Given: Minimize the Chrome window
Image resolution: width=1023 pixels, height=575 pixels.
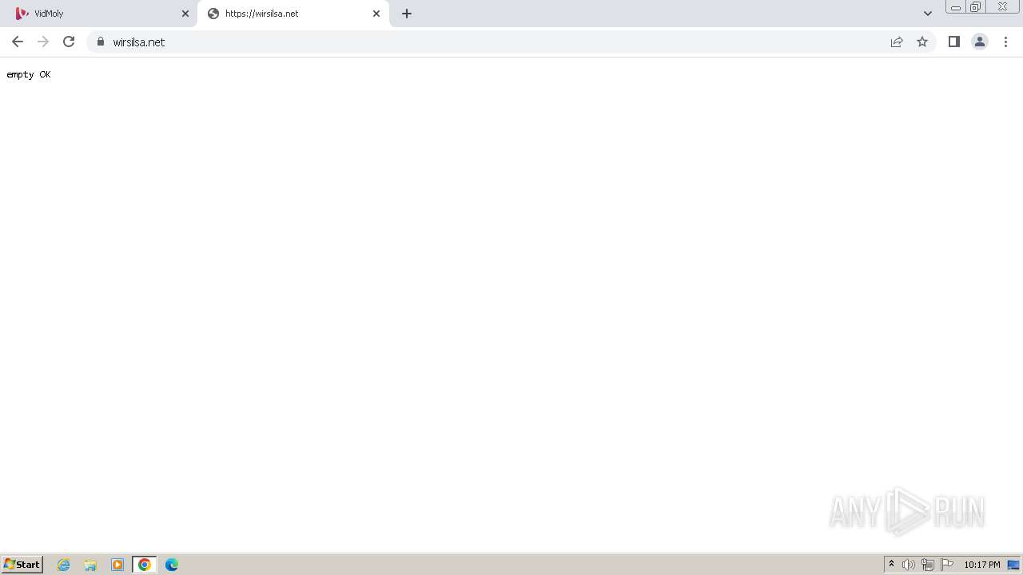Looking at the screenshot, I should (956, 7).
